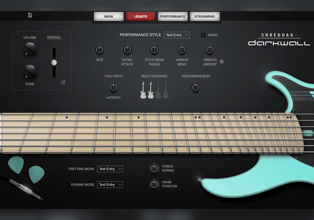The height and width of the screenshot is (220, 314).
Task: Click the document icon at top left
Action: [30, 15]
